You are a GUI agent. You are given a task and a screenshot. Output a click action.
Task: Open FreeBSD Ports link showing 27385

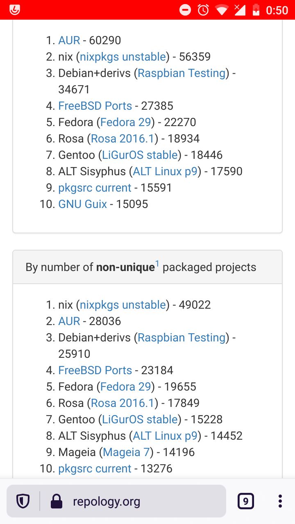pos(95,106)
